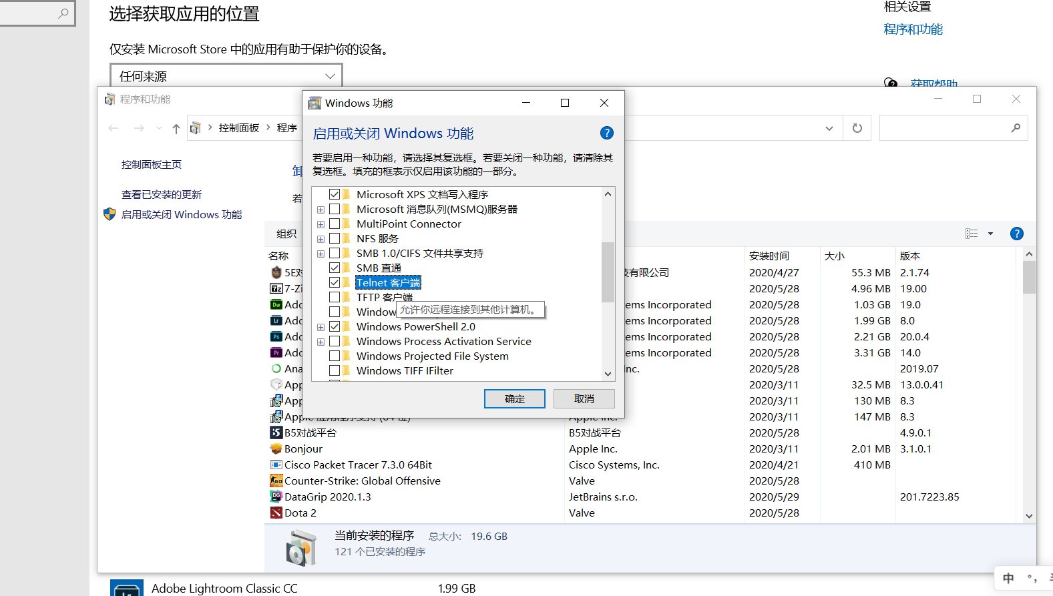Viewport: 1053px width, 596px height.
Task: Select Adobe Dreamweaver icon in list
Action: [x=276, y=304]
